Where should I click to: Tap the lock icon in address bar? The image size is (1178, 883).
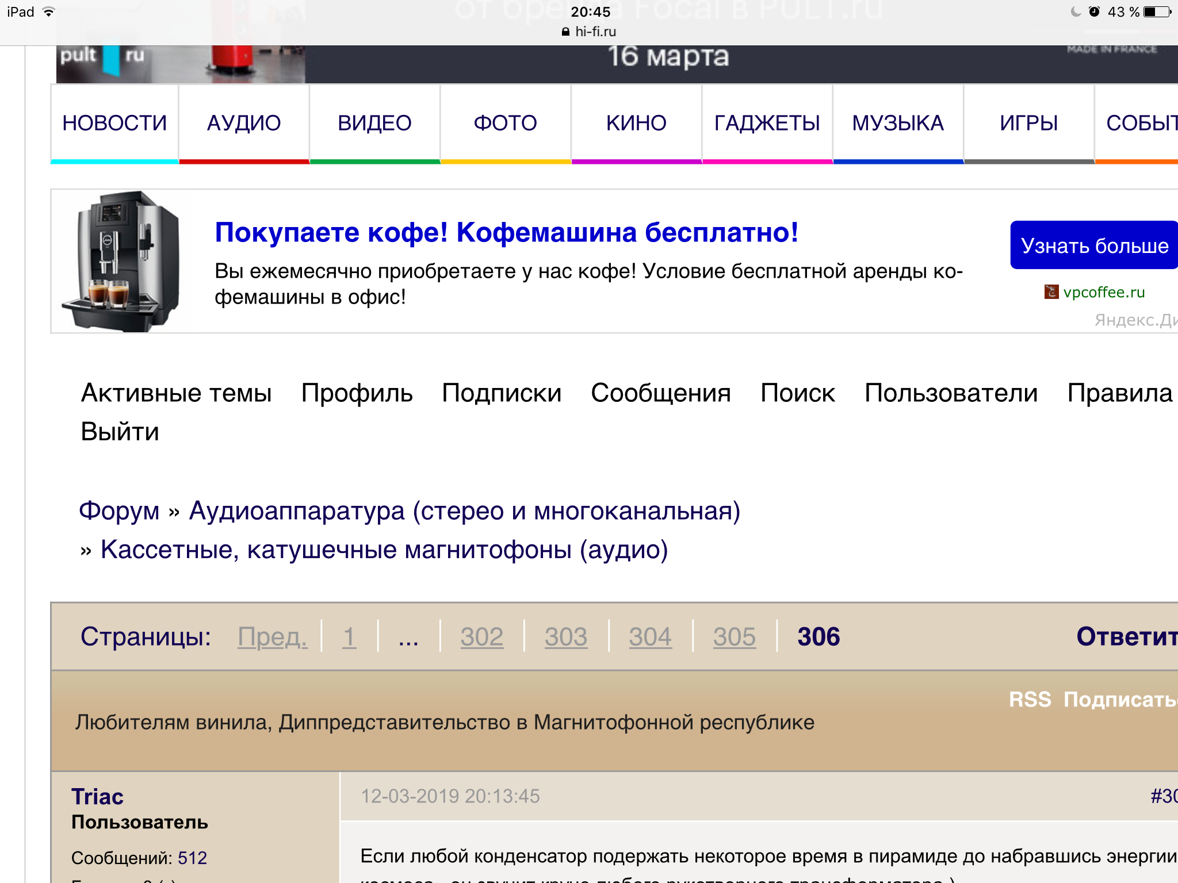point(565,32)
